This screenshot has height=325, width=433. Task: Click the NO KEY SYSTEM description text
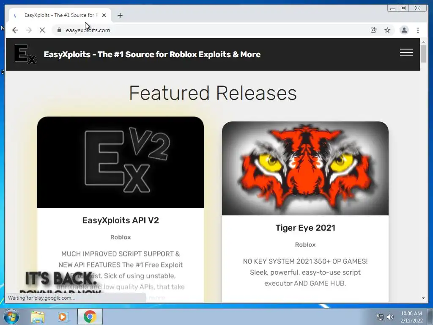[x=305, y=272]
